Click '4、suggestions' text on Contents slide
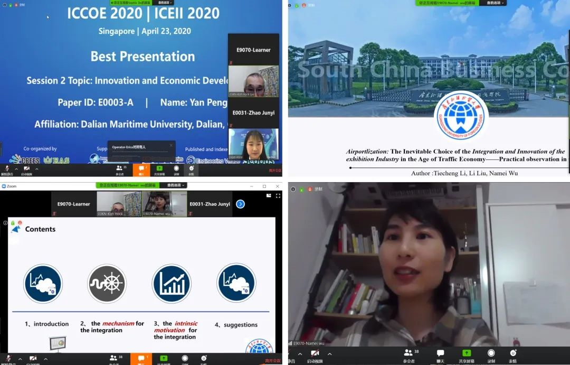The image size is (570, 365). (236, 325)
